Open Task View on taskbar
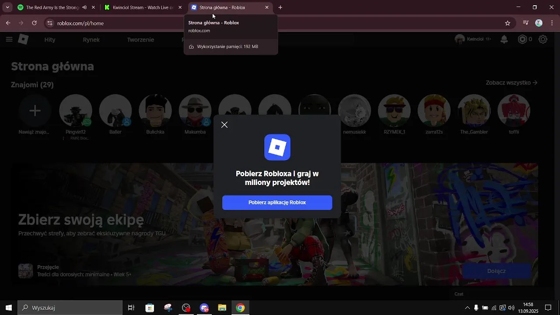560x315 pixels. [131, 308]
